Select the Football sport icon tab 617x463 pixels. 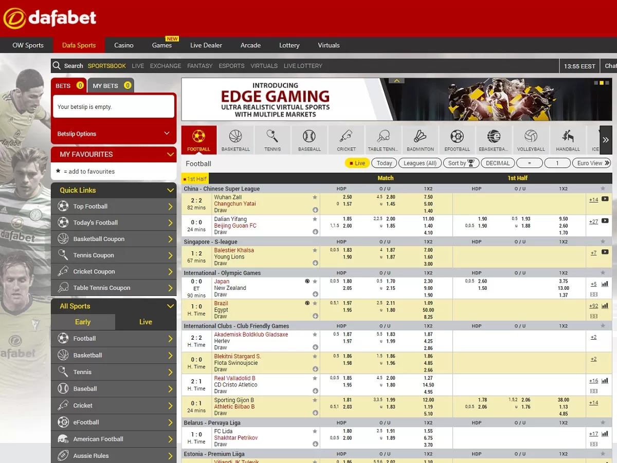pyautogui.click(x=198, y=140)
